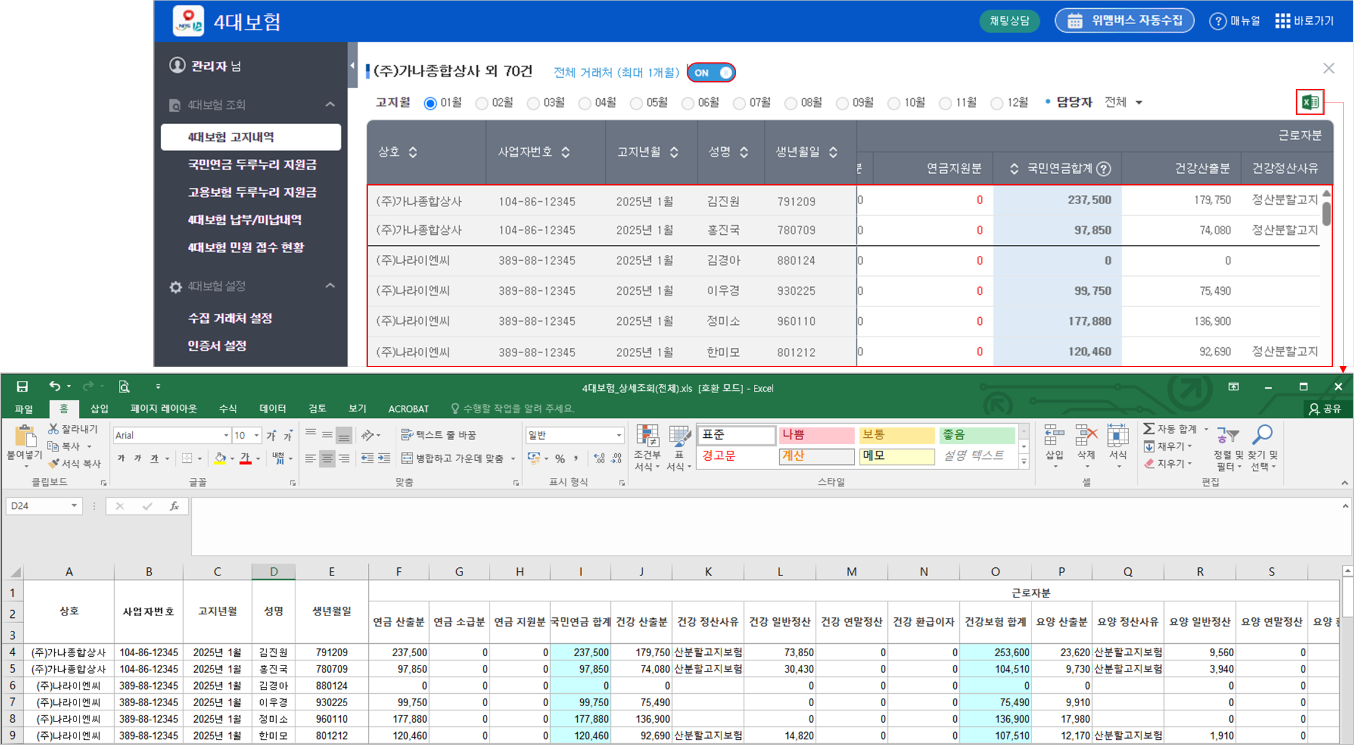Select the 05월 radio button
Screen dimensions: 1354x745
tap(636, 104)
